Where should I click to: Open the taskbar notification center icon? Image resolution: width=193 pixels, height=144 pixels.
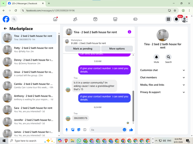coord(188,141)
